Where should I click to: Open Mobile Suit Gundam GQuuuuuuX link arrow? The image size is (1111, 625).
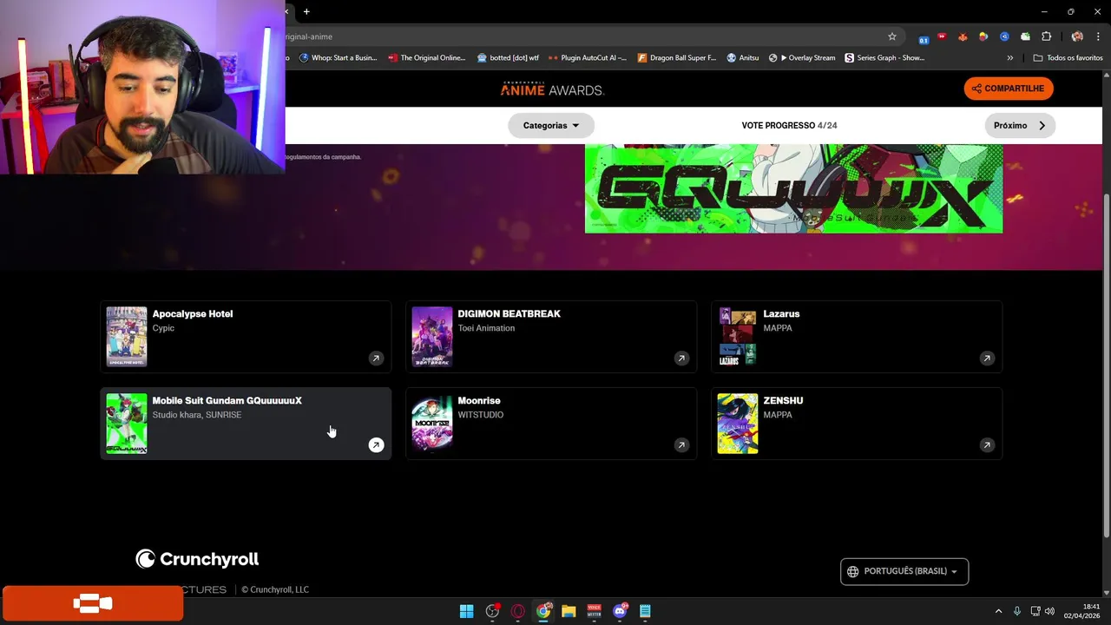pyautogui.click(x=376, y=445)
